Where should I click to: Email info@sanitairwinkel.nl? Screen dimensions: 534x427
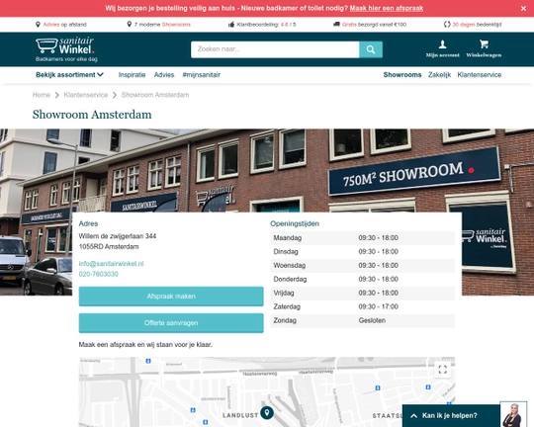pos(111,264)
